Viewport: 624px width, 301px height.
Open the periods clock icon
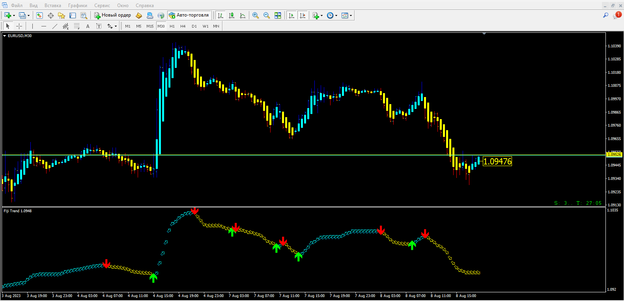tap(330, 15)
